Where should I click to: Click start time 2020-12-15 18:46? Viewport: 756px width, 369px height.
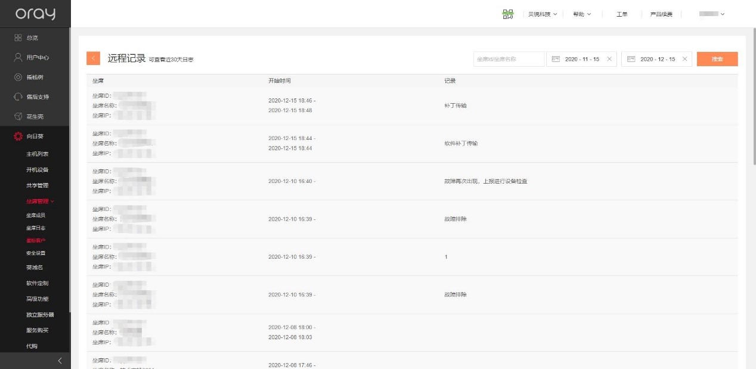click(292, 101)
